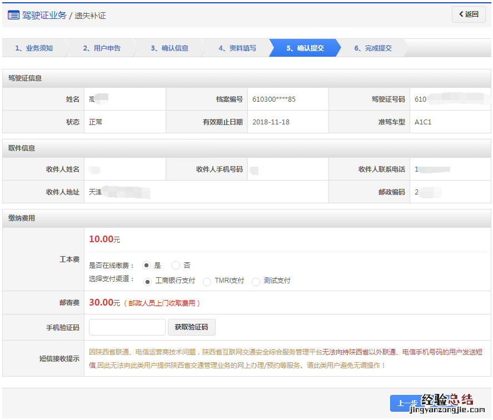Select 工商银行支付 payment channel

[x=148, y=282]
